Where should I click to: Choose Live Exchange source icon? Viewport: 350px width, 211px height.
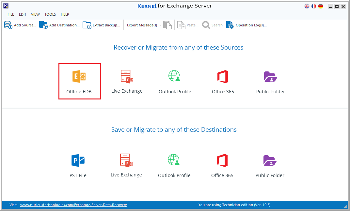(127, 77)
